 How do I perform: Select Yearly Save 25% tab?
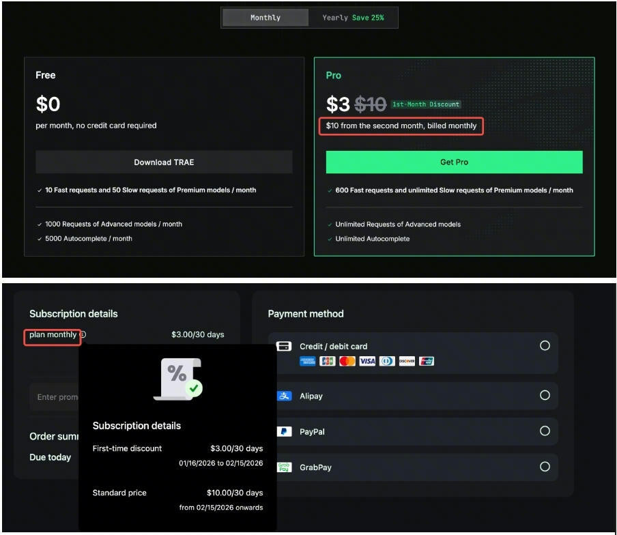(x=352, y=18)
